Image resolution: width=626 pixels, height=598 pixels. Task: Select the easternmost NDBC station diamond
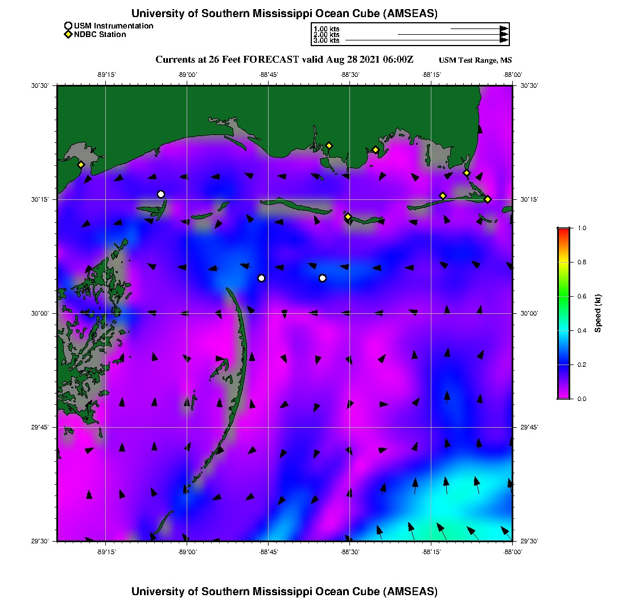tap(488, 199)
